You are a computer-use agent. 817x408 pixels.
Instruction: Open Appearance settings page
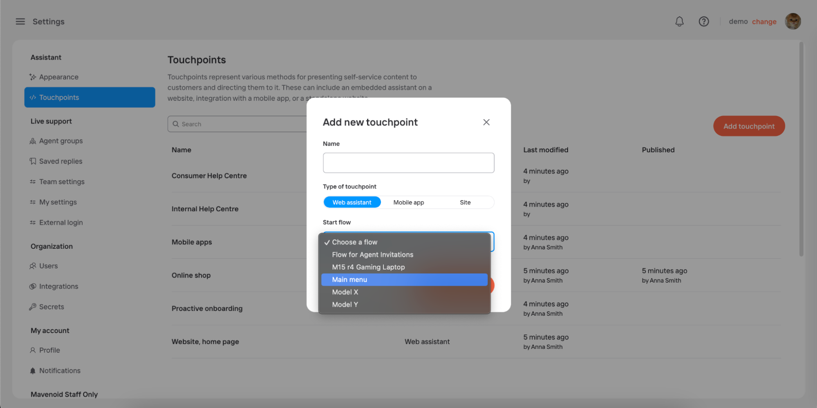[90, 77]
